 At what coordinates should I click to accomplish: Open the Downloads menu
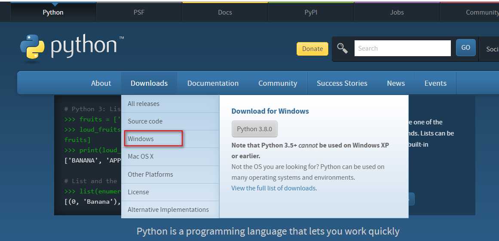(149, 83)
